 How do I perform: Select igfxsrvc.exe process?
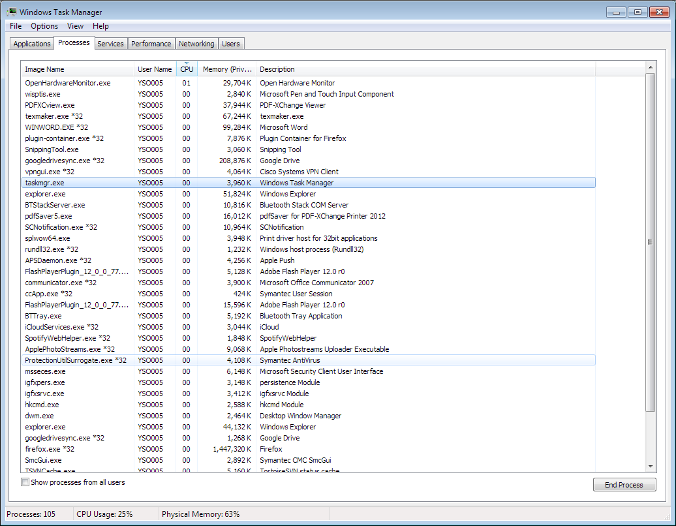coord(308,394)
